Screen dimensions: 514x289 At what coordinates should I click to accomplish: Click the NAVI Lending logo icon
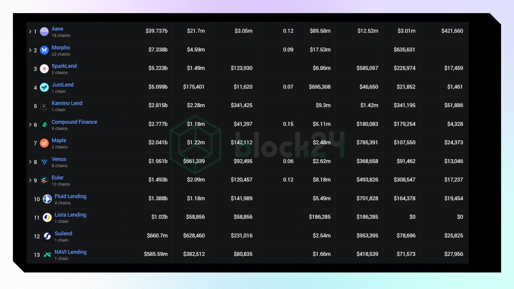click(47, 255)
